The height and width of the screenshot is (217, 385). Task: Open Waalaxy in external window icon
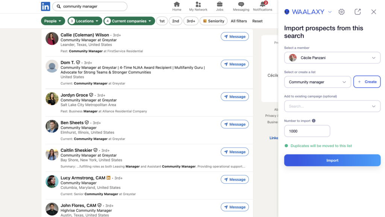point(358,12)
